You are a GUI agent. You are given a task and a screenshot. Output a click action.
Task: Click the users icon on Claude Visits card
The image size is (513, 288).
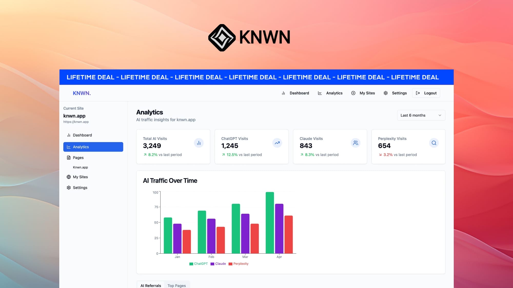coord(356,143)
